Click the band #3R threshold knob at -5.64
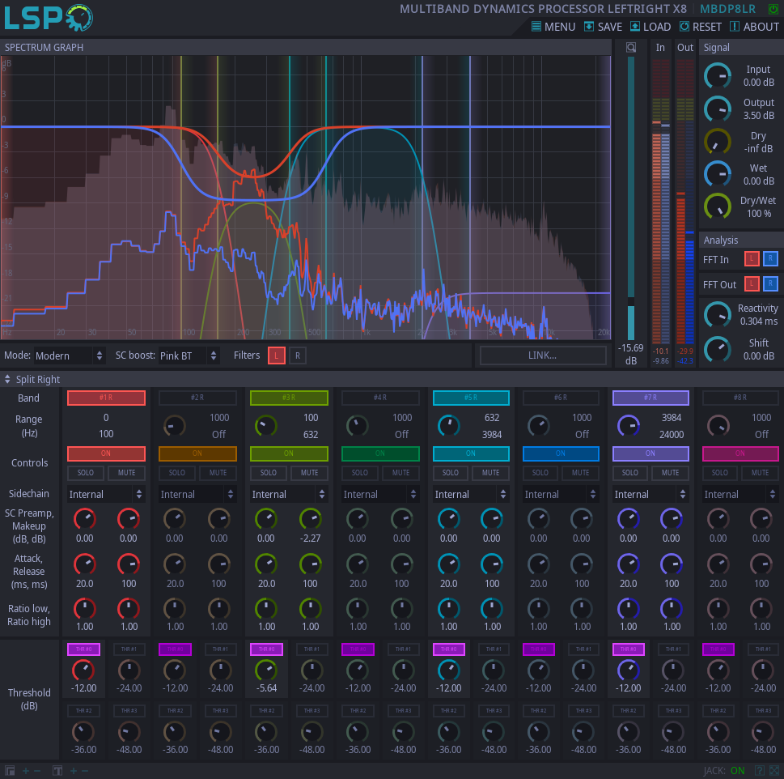The height and width of the screenshot is (779, 784). tap(266, 670)
